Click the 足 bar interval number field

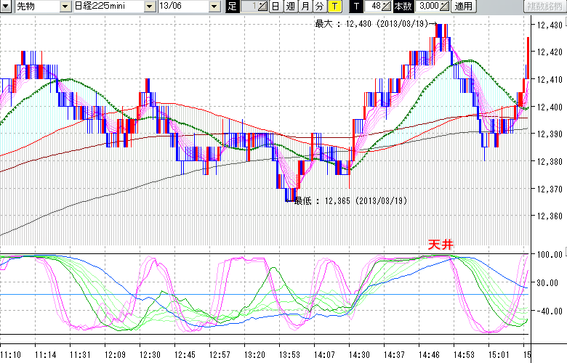click(249, 7)
